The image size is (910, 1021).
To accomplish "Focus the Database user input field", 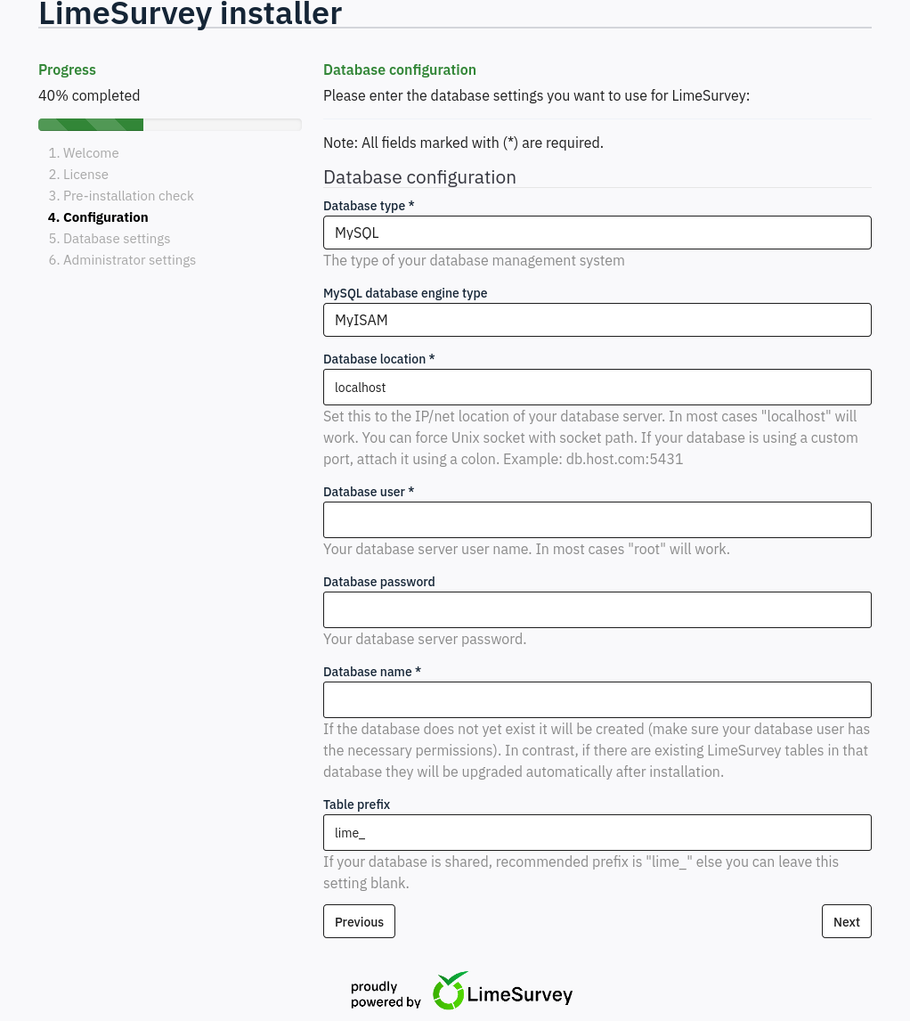I will [597, 519].
